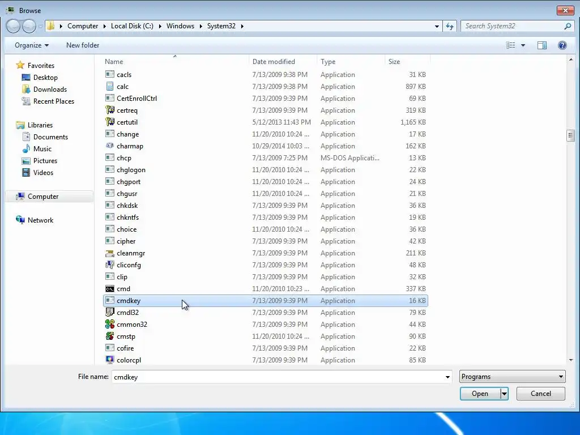This screenshot has height=435, width=580.
Task: Click Computer in the address breadcrumb
Action: coord(83,26)
